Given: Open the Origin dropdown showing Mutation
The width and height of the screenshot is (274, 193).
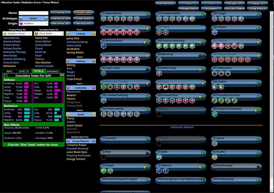Looking at the screenshot, I should 33,24.
